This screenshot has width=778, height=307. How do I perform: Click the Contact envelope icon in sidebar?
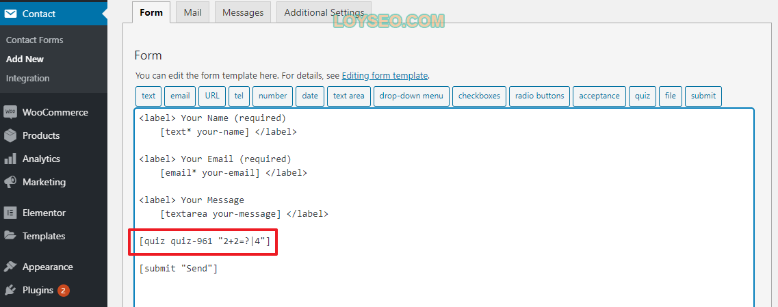pos(10,14)
